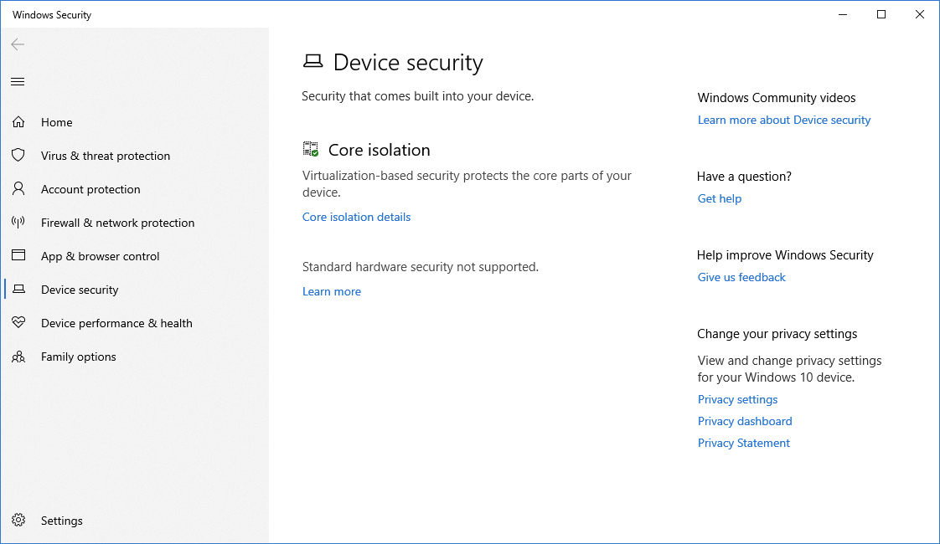Screen dimensions: 940x544
Task: Click 'Security that comes built into your device.' text
Action: click(417, 96)
